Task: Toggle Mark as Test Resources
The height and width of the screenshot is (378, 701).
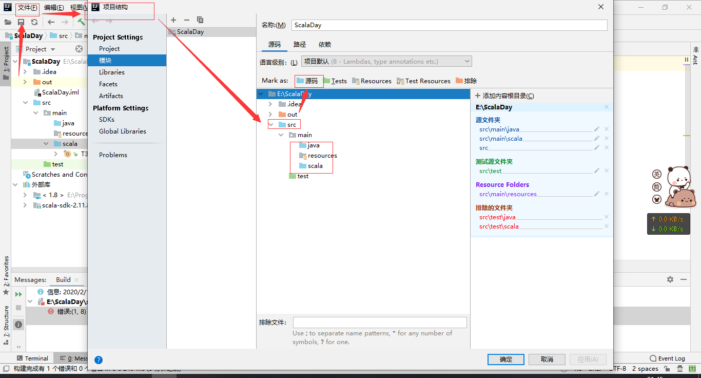Action: coord(423,81)
